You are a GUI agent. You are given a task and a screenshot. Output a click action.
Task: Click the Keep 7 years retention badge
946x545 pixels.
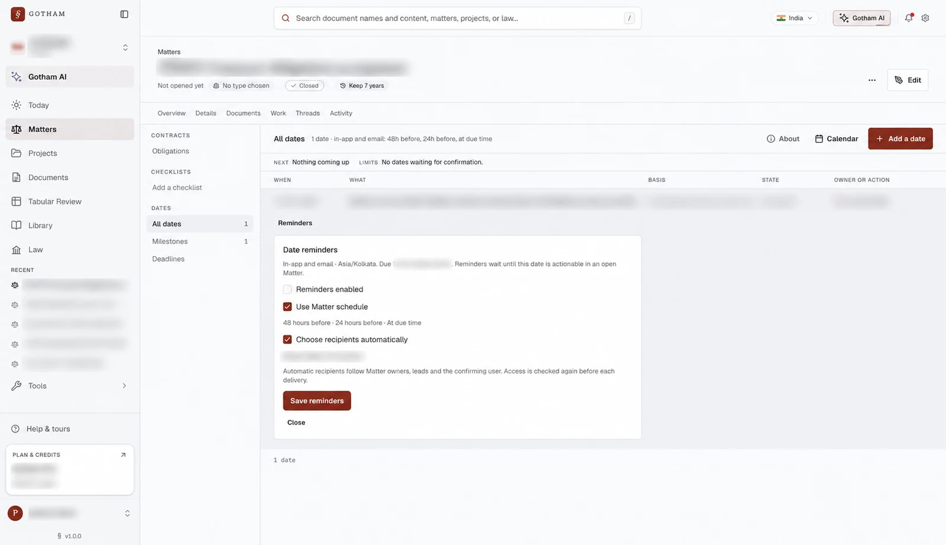pyautogui.click(x=362, y=86)
